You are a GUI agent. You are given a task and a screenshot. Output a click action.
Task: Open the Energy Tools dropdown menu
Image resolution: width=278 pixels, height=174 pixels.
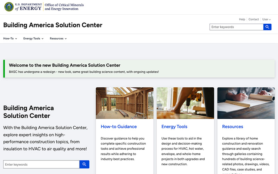[x=33, y=38]
